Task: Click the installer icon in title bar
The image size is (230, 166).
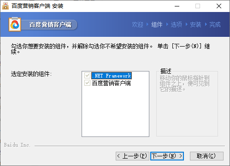Action: [6, 6]
